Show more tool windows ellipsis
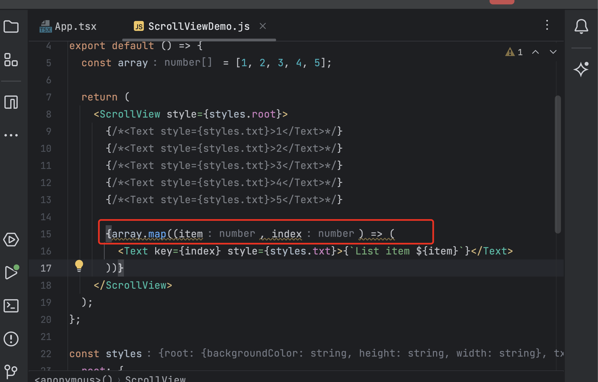The image size is (598, 382). click(x=11, y=135)
